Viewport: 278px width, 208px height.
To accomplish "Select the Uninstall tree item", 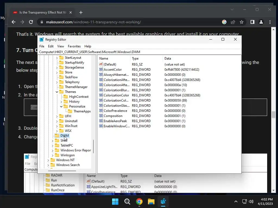I will [71, 121].
